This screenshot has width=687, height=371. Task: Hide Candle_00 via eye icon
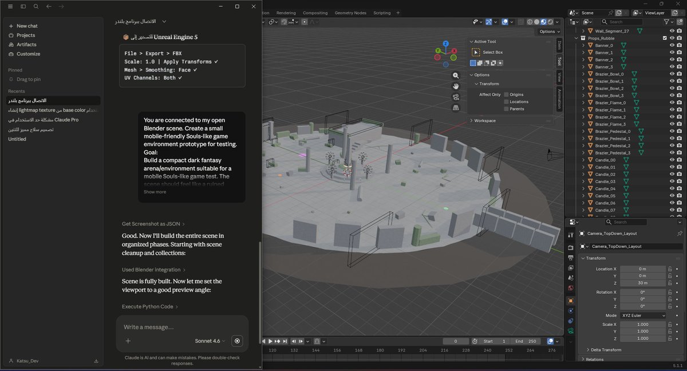[x=672, y=160]
